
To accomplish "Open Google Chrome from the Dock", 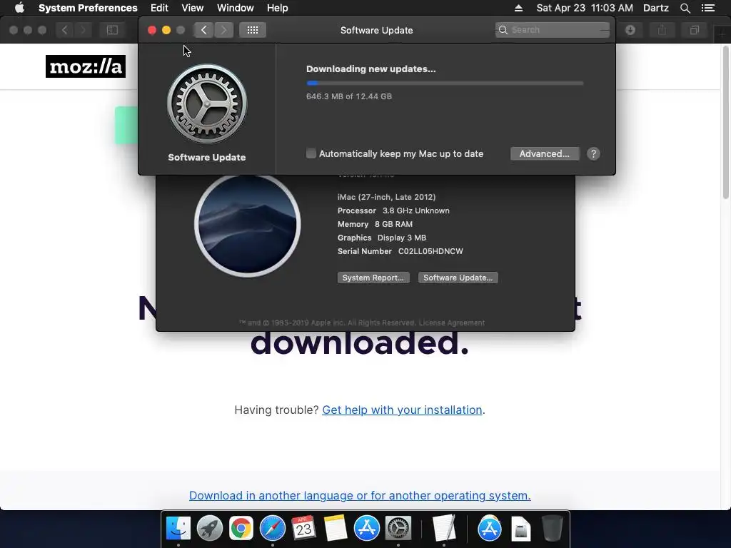I will coord(241,528).
